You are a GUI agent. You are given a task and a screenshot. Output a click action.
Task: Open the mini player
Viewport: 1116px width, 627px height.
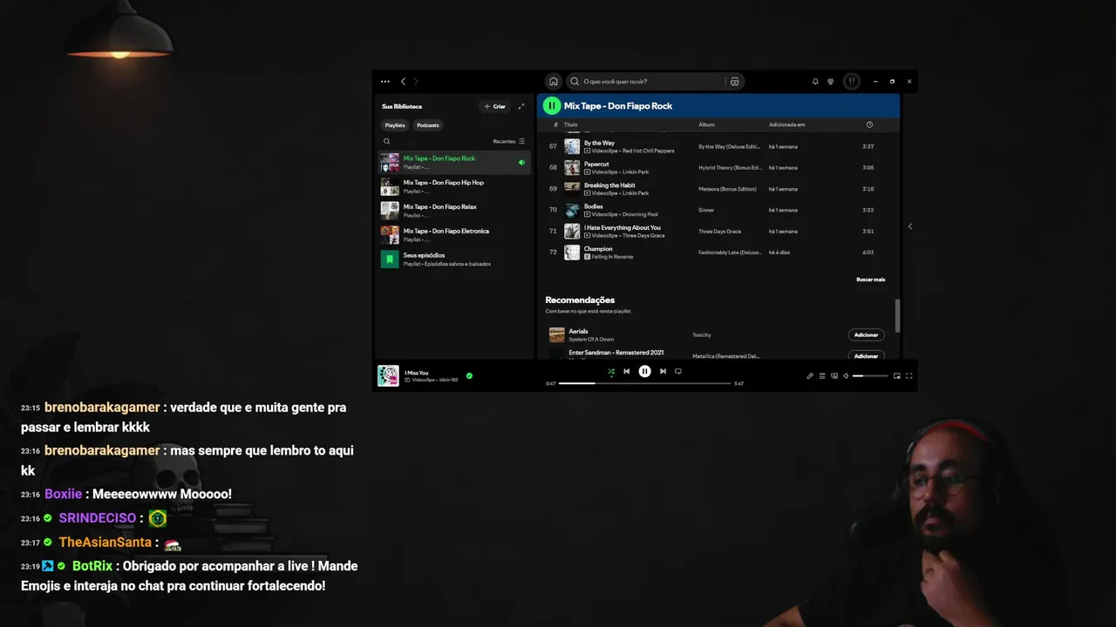click(x=897, y=375)
